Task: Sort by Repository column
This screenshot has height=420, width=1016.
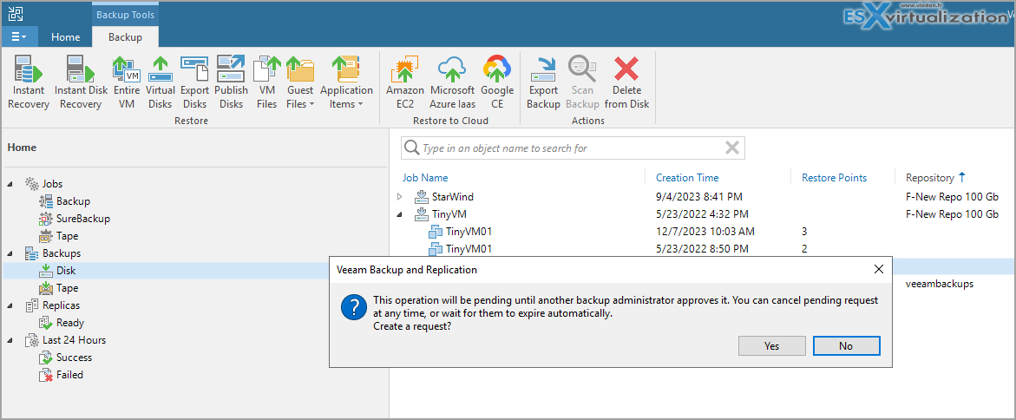Action: click(930, 178)
